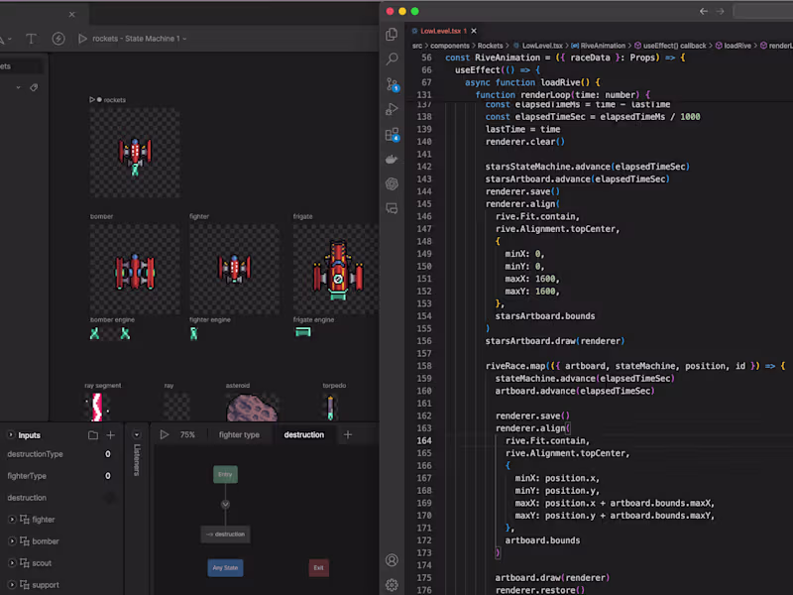The width and height of the screenshot is (793, 595).
Task: Expand the fighter nested input
Action: 12,520
